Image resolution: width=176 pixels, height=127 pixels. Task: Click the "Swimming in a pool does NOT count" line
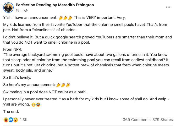click(x=45, y=92)
